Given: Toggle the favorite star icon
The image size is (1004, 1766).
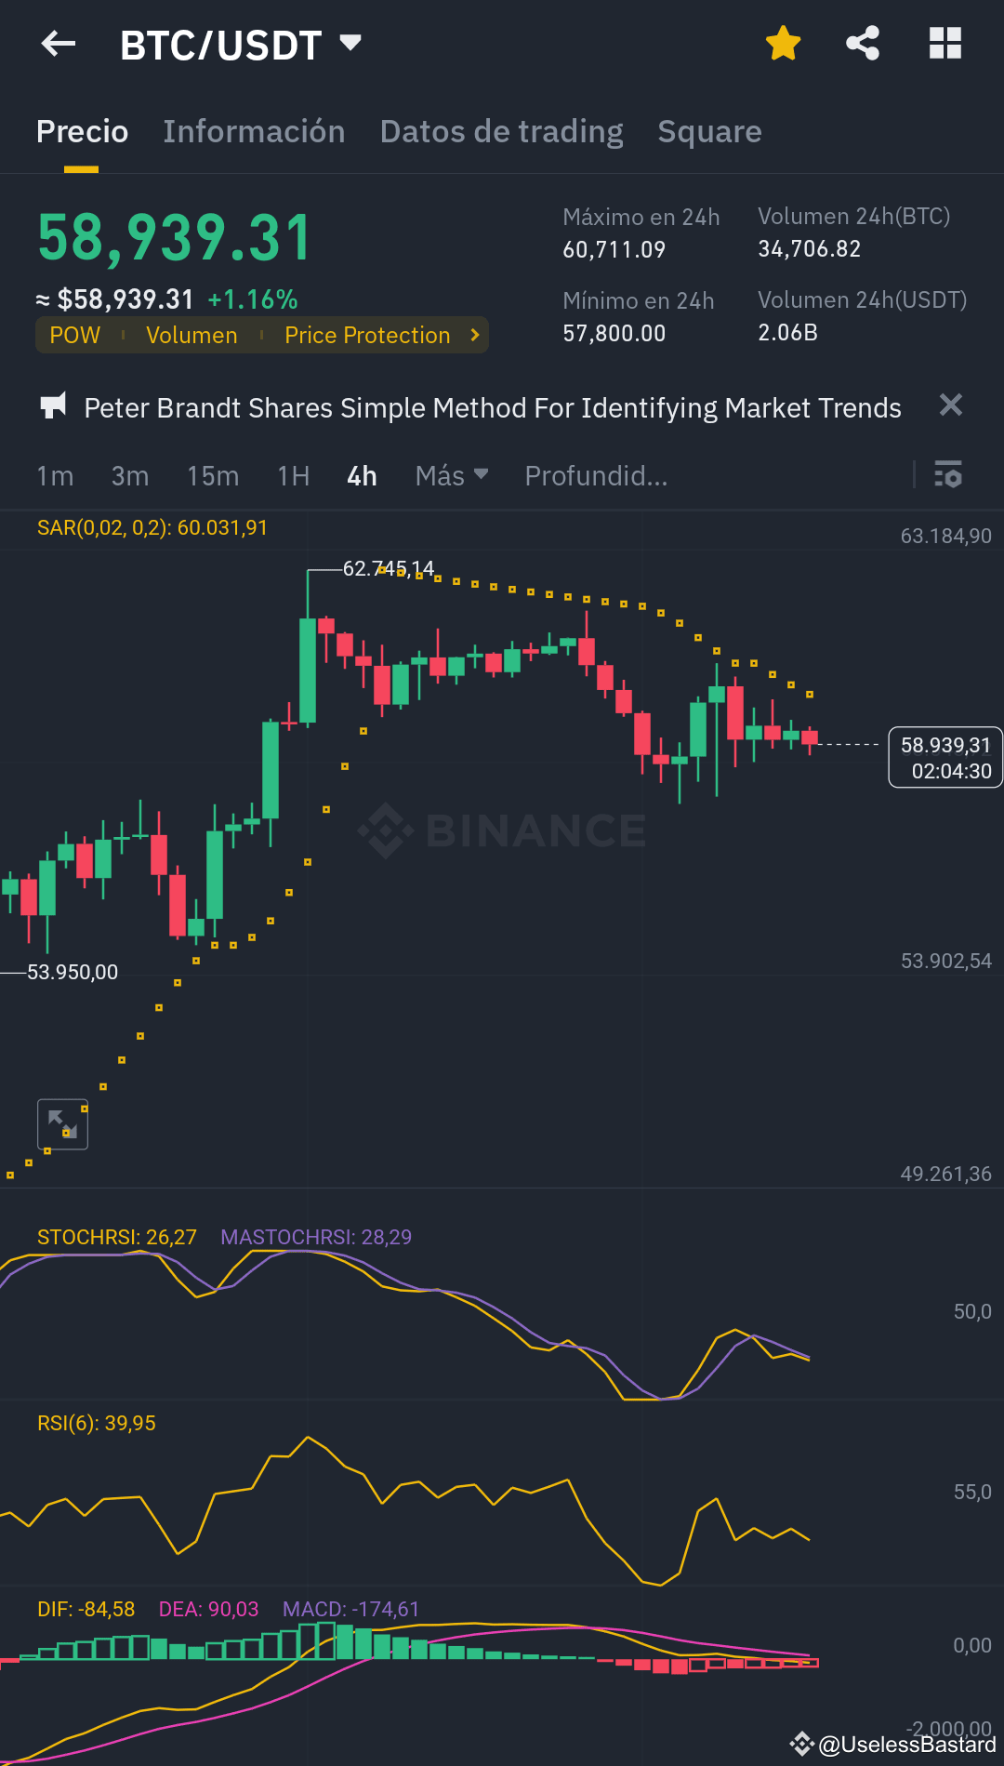Looking at the screenshot, I should tap(783, 43).
